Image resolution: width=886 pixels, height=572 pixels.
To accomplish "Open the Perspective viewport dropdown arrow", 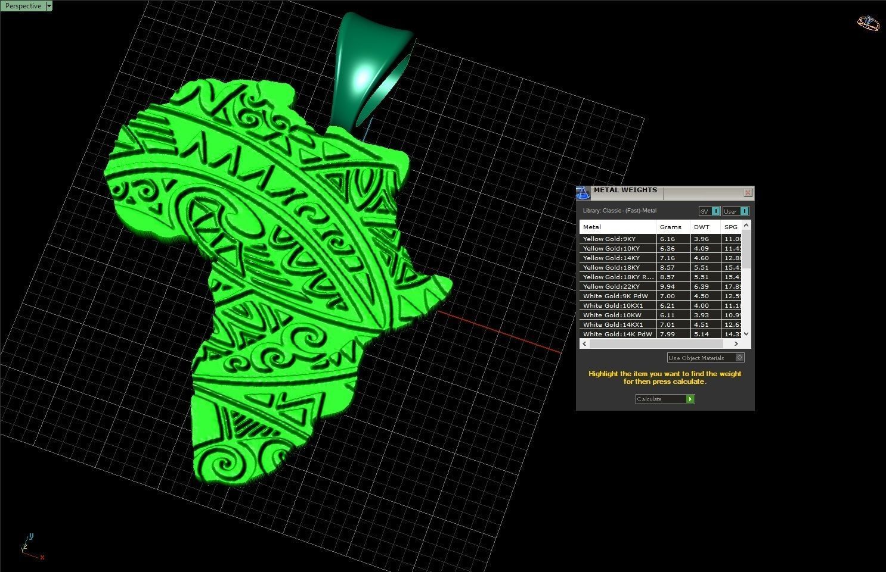I will pyautogui.click(x=49, y=6).
